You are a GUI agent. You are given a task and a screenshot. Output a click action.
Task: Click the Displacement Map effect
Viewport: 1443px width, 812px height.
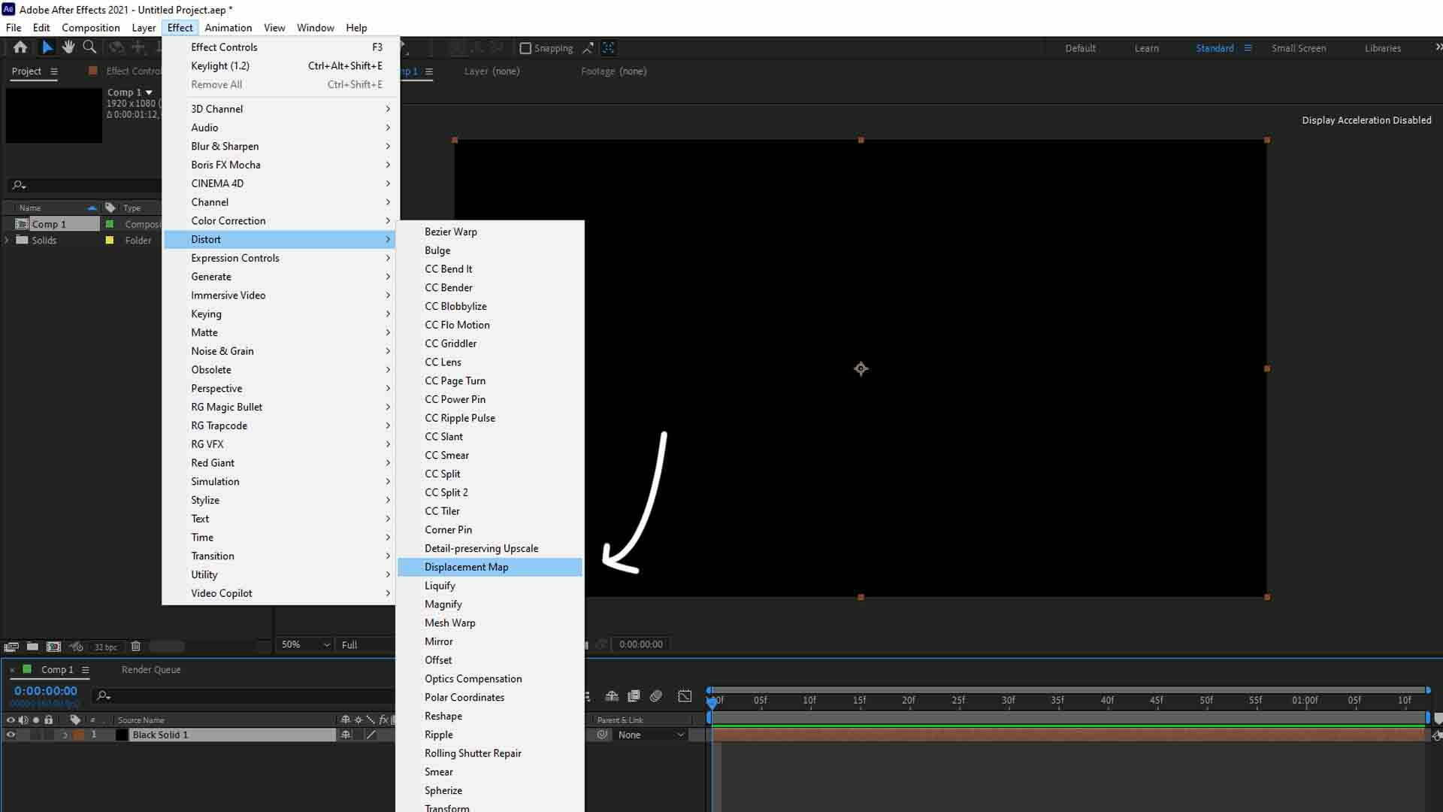click(x=467, y=566)
